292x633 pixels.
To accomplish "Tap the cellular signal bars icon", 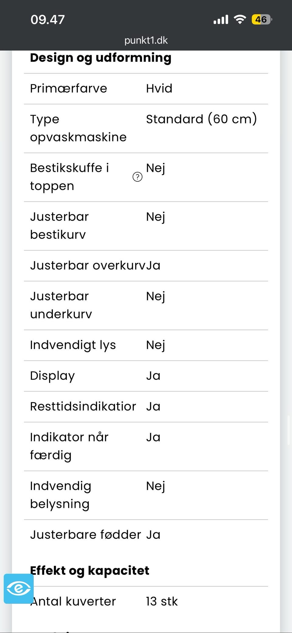I will 221,20.
